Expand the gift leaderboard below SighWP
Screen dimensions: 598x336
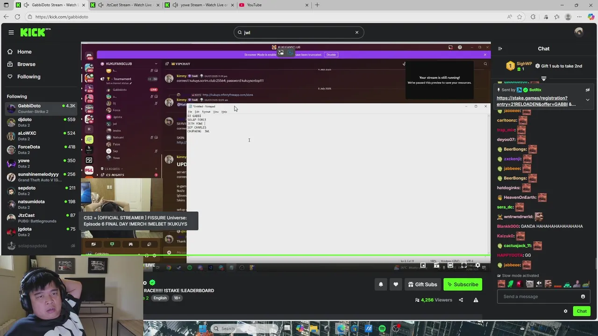coord(544,78)
